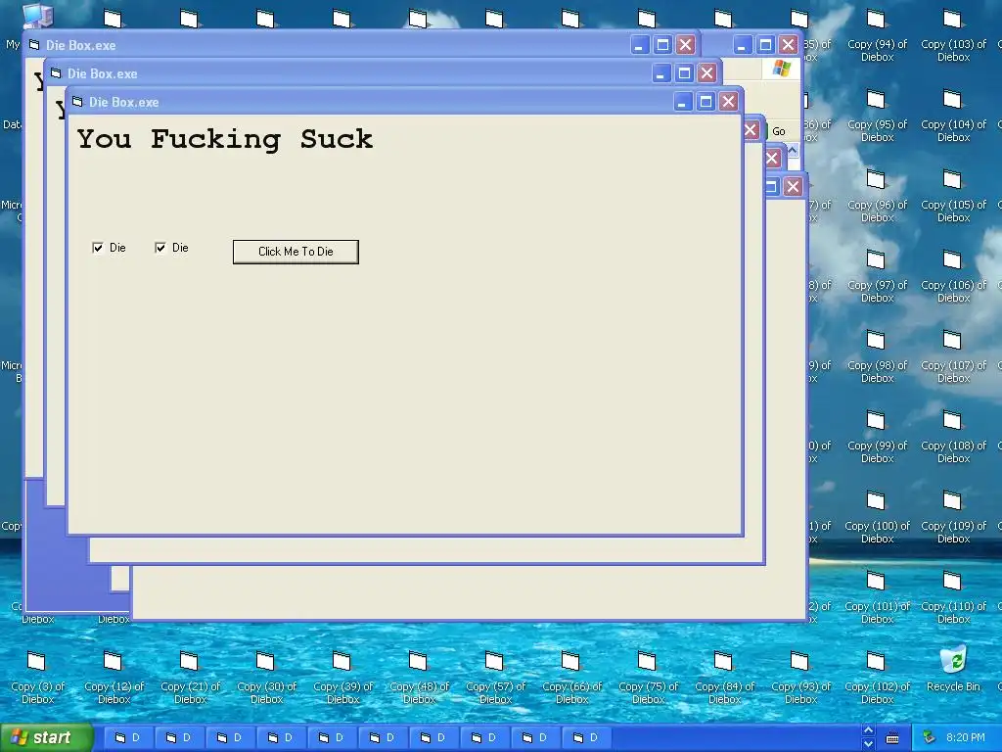This screenshot has height=752, width=1002.
Task: Select Copy (99) of Diebox icon
Action: coord(877,439)
